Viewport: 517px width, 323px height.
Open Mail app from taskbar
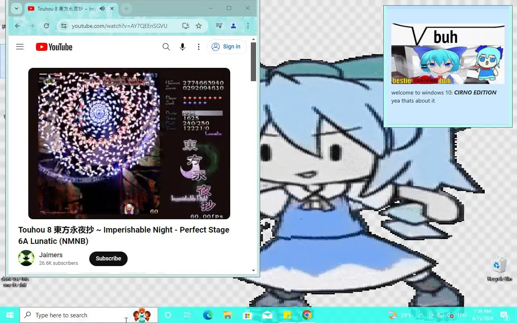pos(267,315)
